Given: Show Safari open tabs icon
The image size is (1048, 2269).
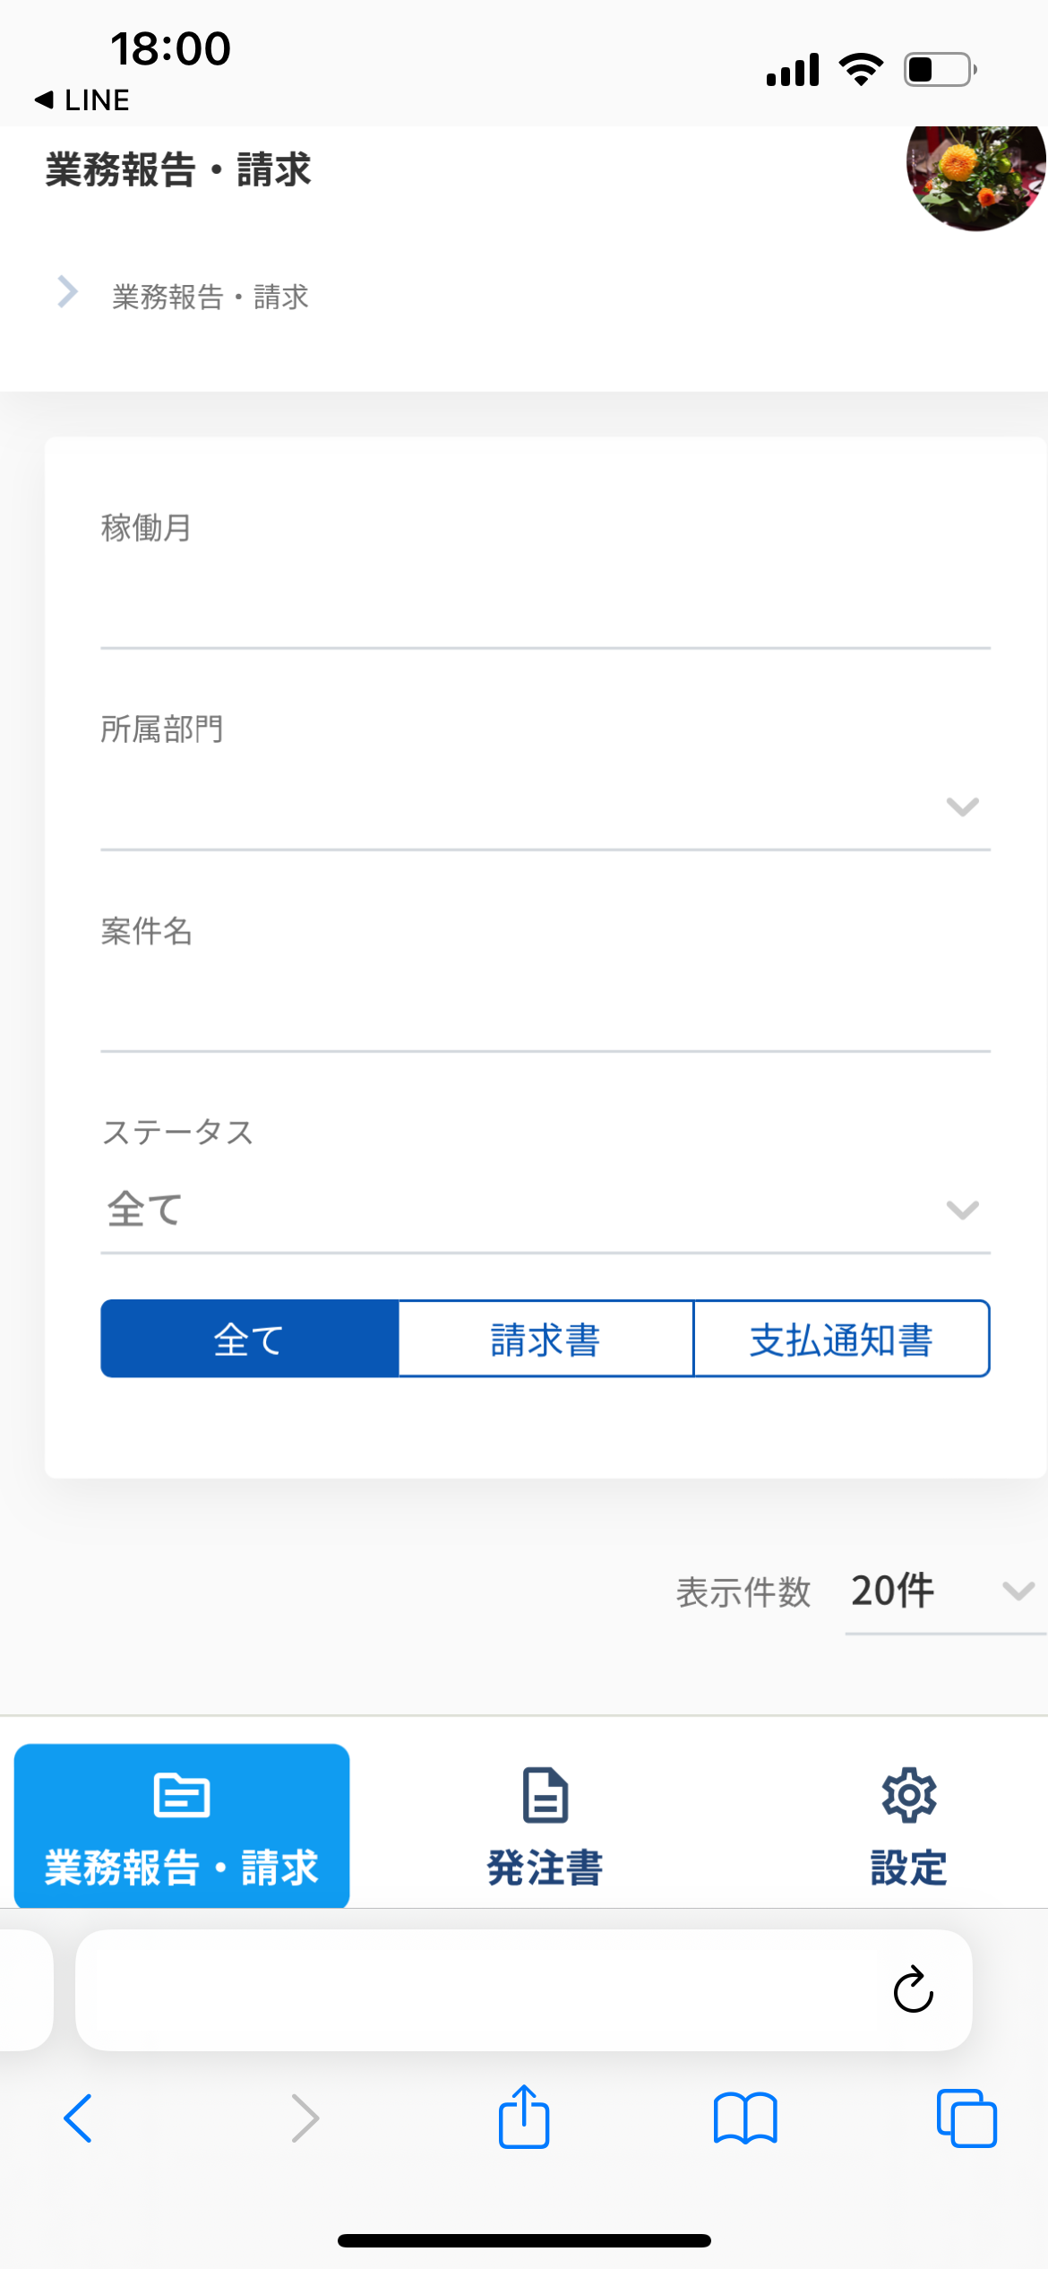Looking at the screenshot, I should coord(966,2118).
